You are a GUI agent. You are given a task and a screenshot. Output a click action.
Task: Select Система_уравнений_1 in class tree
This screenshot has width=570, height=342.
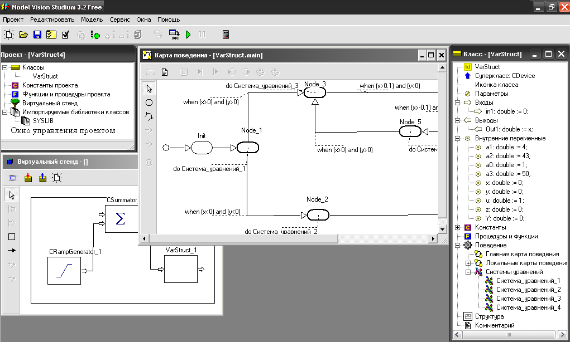tap(528, 281)
